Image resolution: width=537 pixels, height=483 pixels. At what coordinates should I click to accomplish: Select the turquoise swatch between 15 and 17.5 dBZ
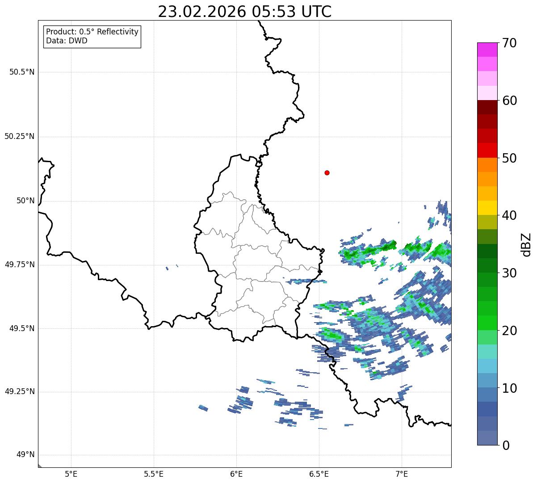[487, 352]
